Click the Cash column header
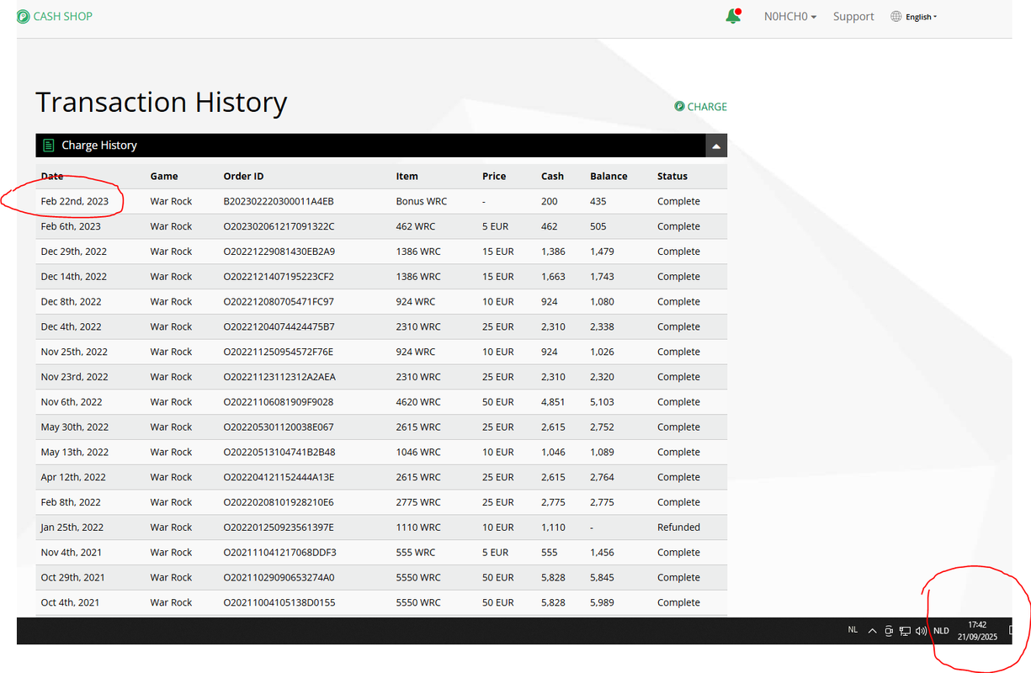Image resolution: width=1031 pixels, height=673 pixels. pyautogui.click(x=552, y=177)
